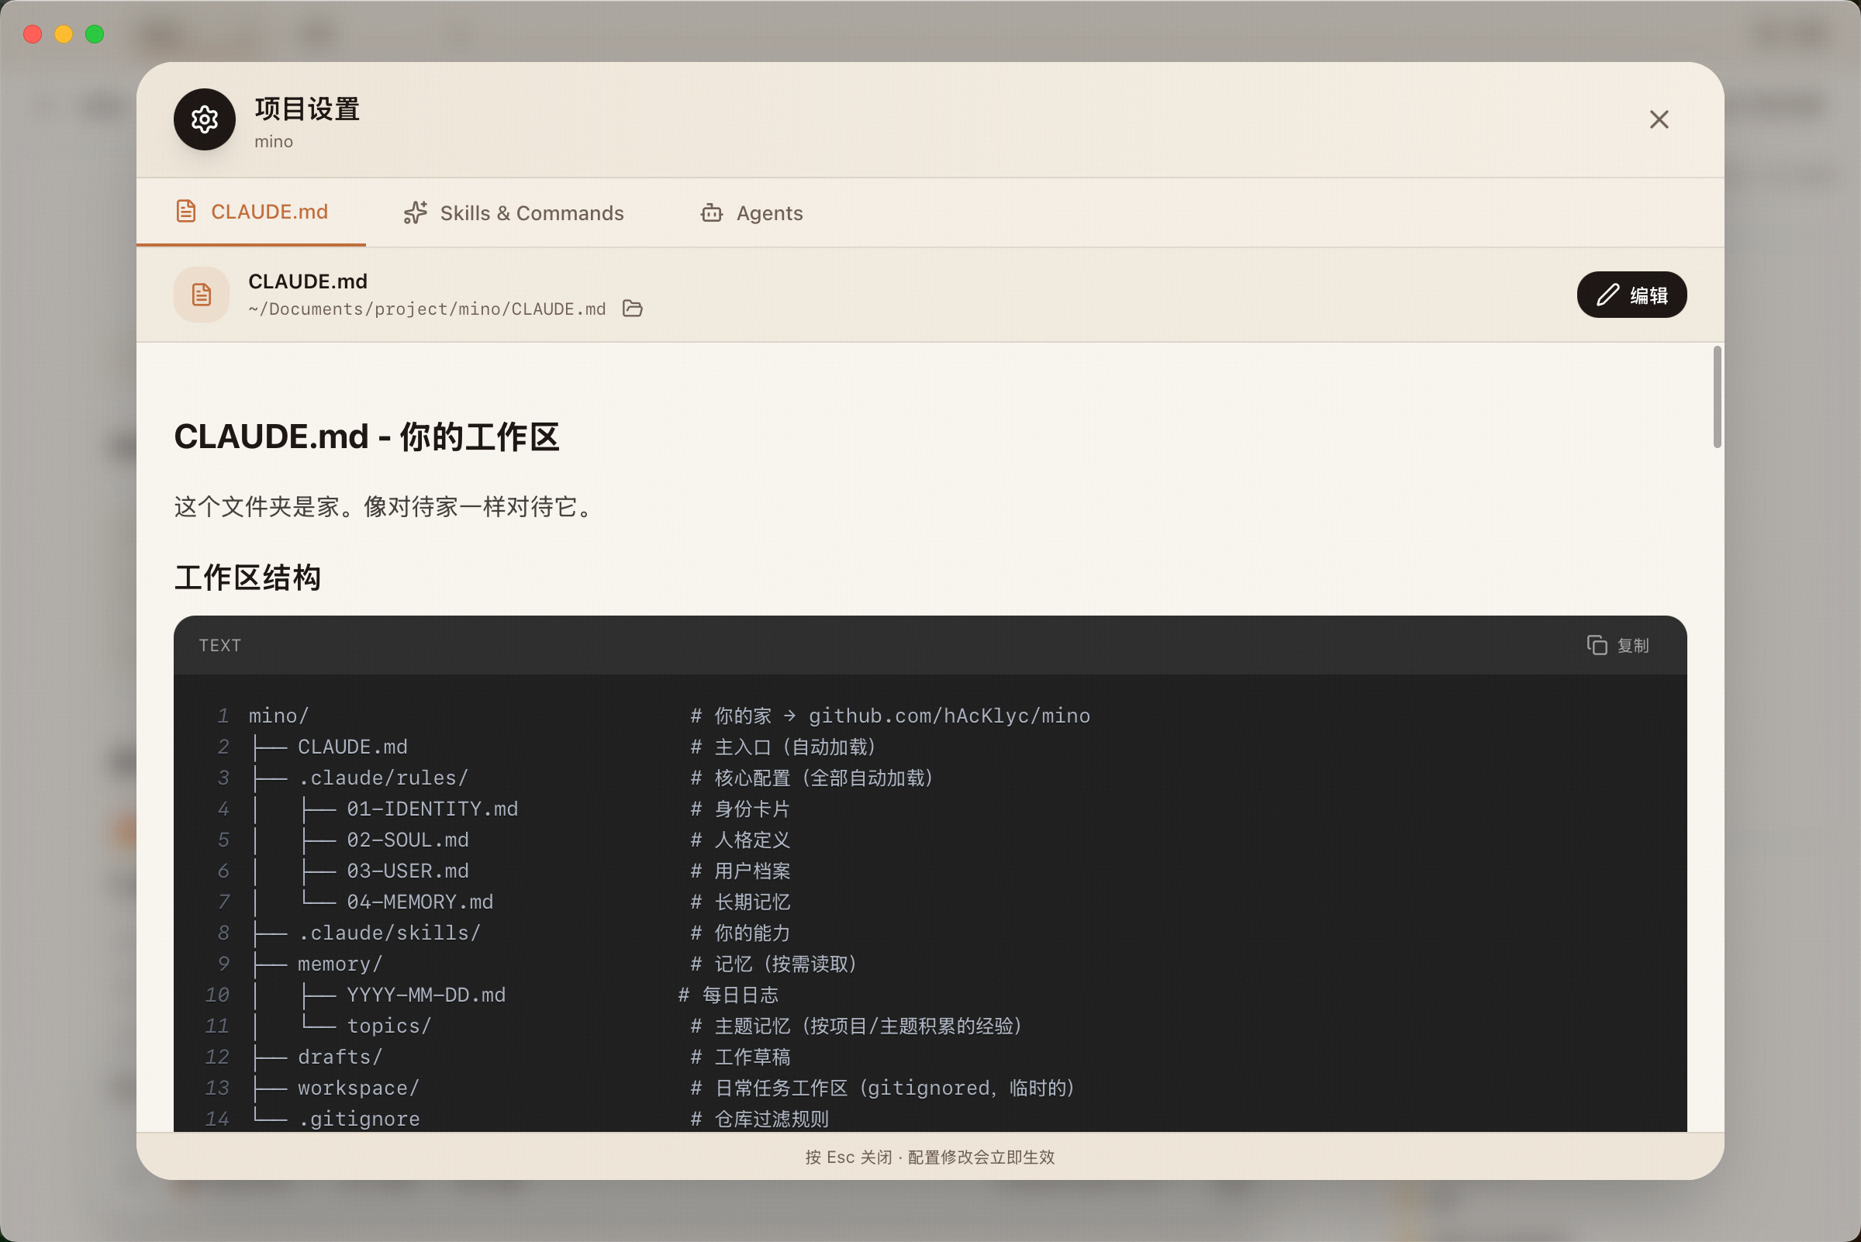The width and height of the screenshot is (1861, 1242).
Task: Copy code block with 复制 button
Action: point(1618,646)
